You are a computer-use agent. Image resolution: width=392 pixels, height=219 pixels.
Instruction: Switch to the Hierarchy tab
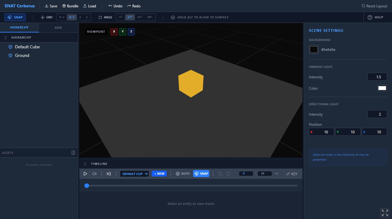(19, 28)
